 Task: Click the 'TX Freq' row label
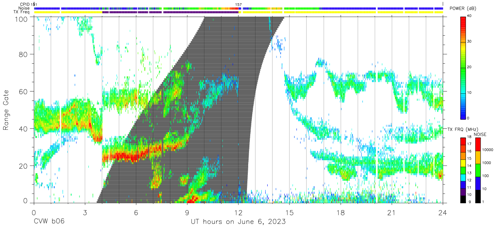pos(22,12)
